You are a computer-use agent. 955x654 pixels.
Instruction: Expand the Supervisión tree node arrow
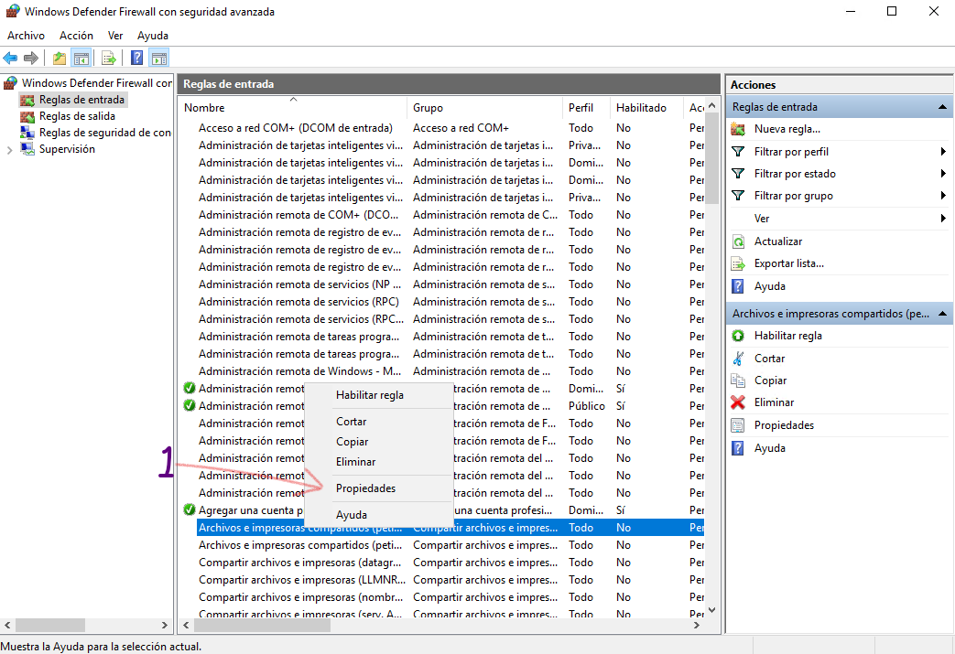[10, 150]
